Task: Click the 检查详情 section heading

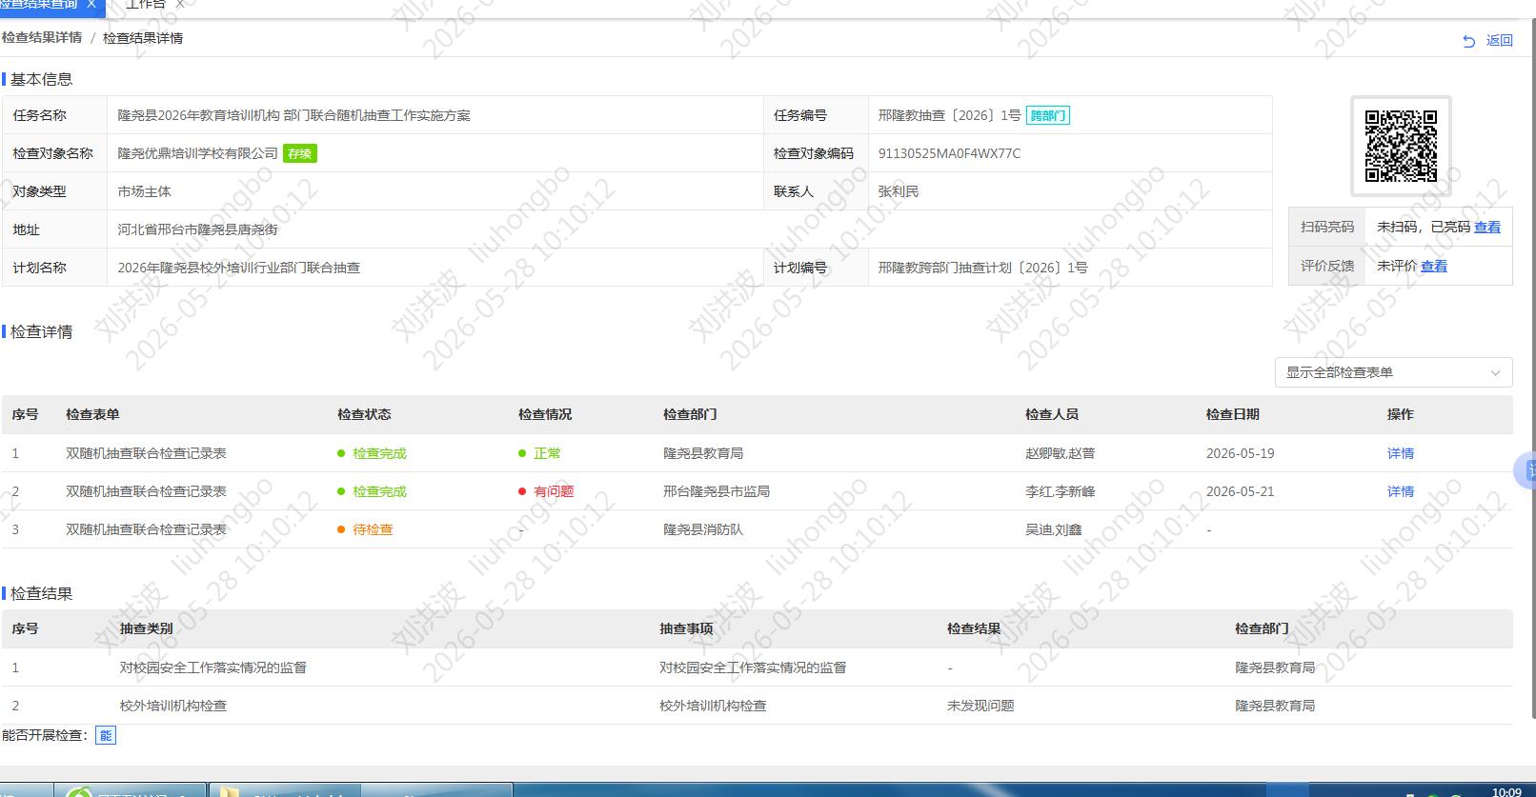Action: 41,331
